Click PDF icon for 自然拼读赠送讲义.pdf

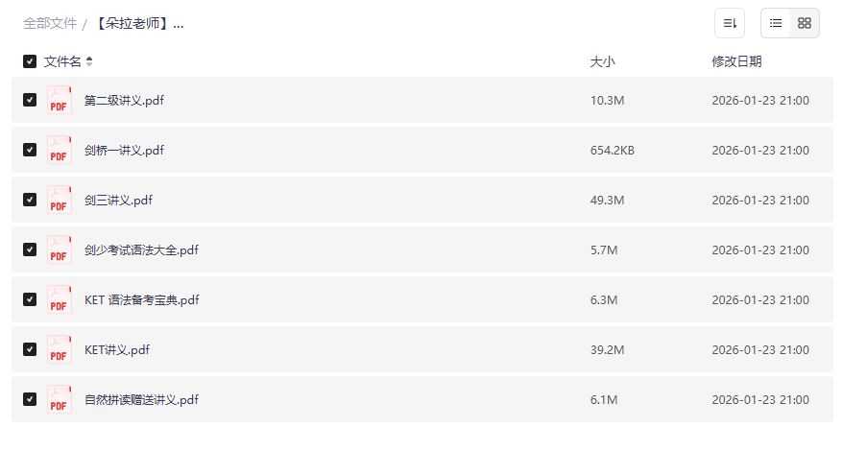(60, 399)
